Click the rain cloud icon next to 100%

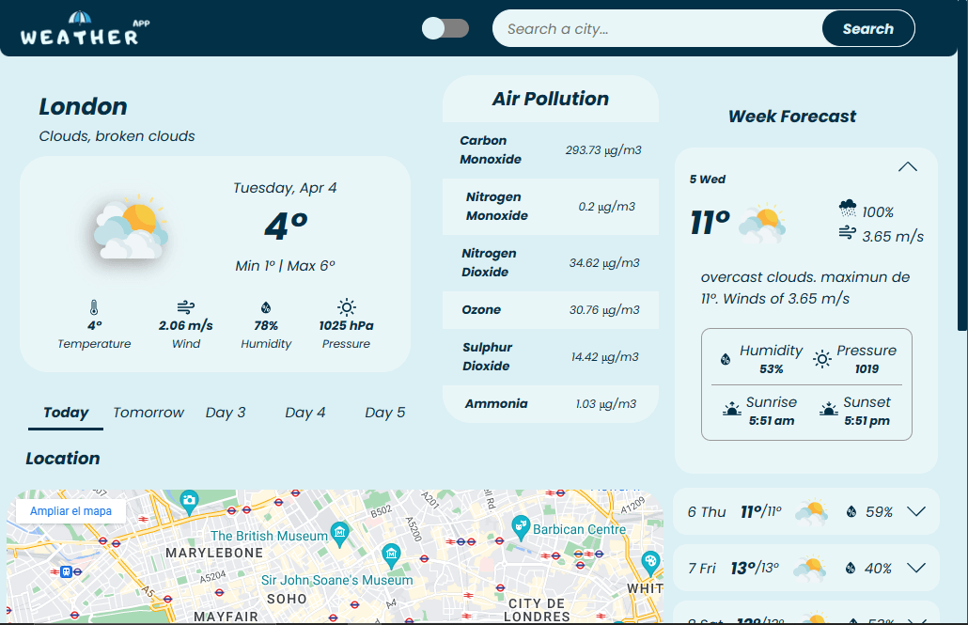pyautogui.click(x=847, y=211)
